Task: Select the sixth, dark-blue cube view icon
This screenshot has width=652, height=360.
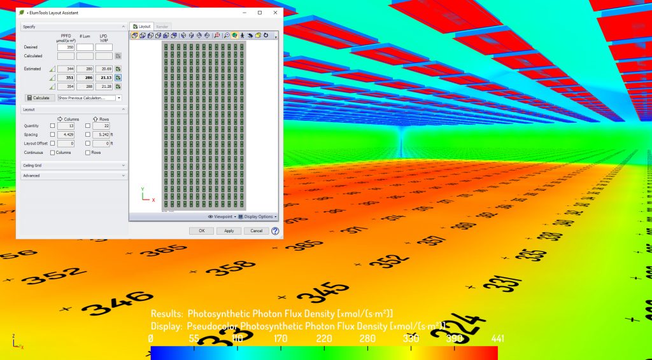Action: coord(174,35)
